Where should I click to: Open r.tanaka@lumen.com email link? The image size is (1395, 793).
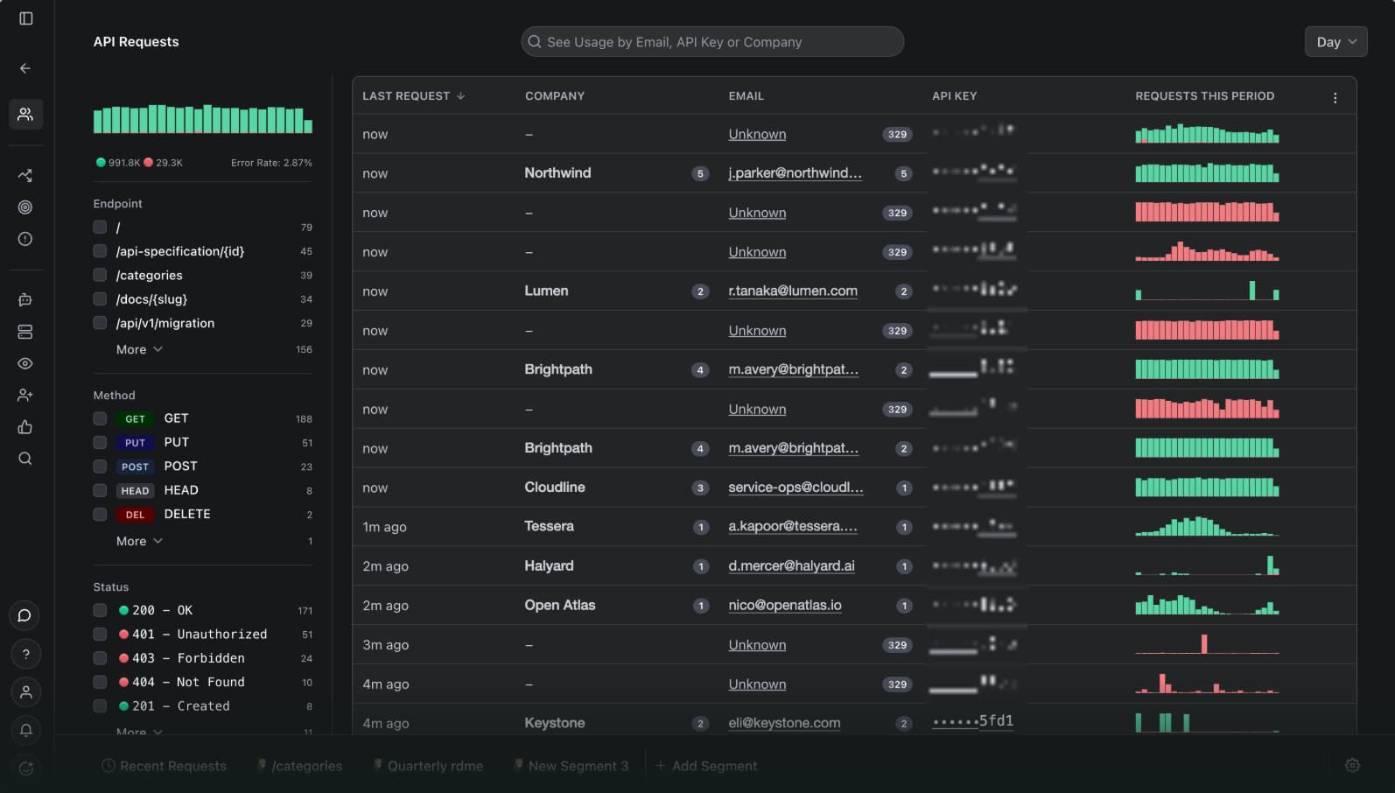coord(793,291)
